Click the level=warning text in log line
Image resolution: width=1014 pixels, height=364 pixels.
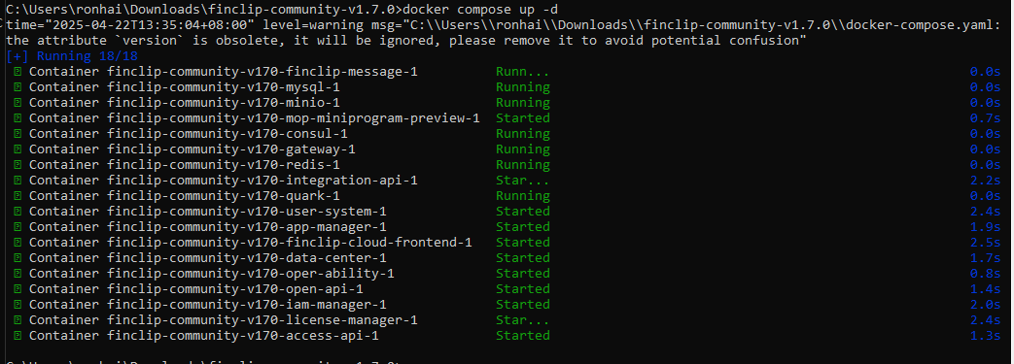pos(304,24)
